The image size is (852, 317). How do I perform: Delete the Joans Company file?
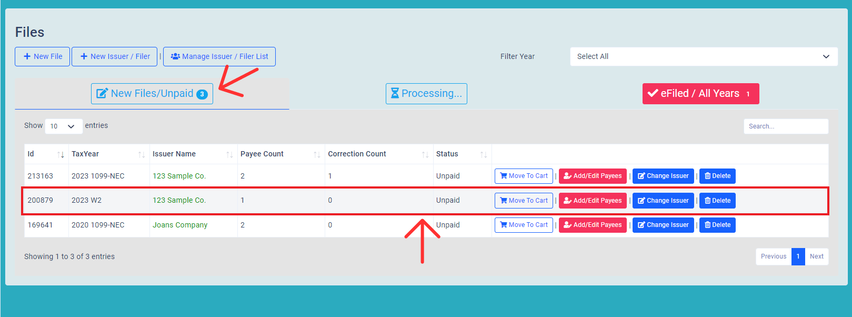click(717, 225)
